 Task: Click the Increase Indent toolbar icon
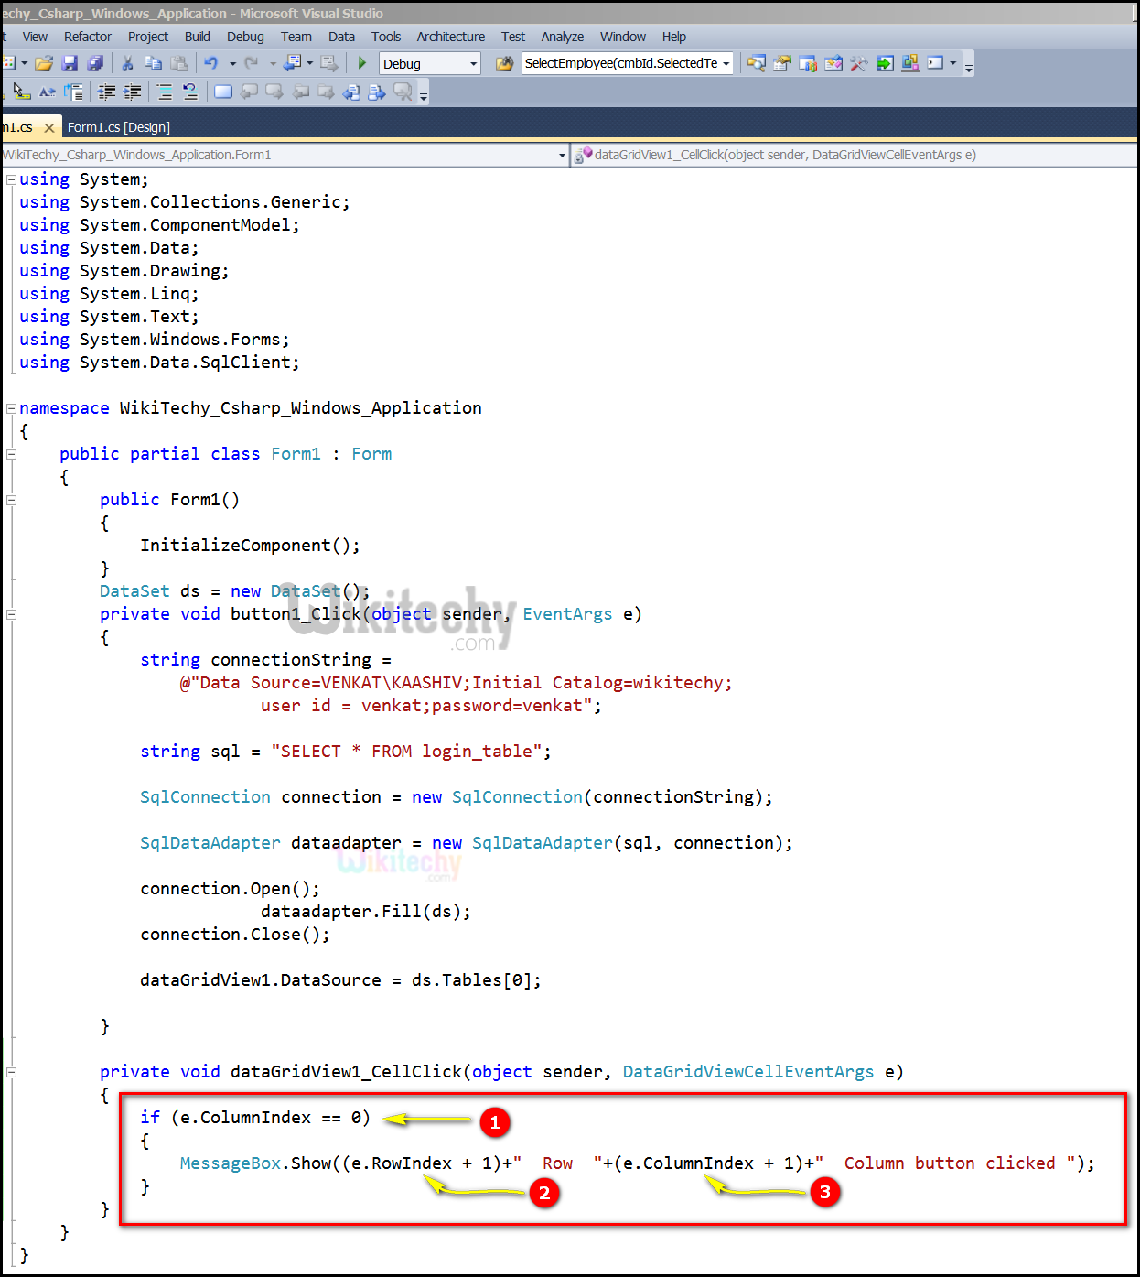click(133, 92)
